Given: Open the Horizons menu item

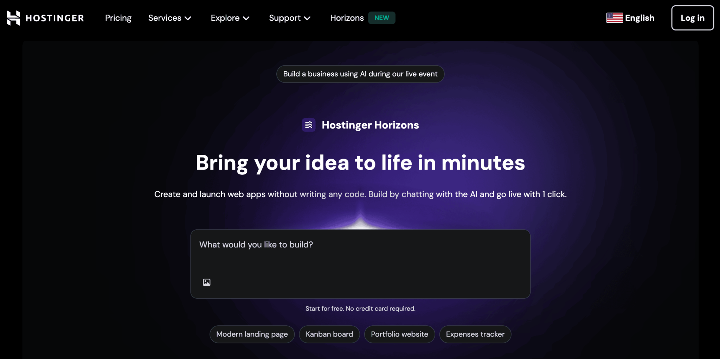Looking at the screenshot, I should [347, 18].
